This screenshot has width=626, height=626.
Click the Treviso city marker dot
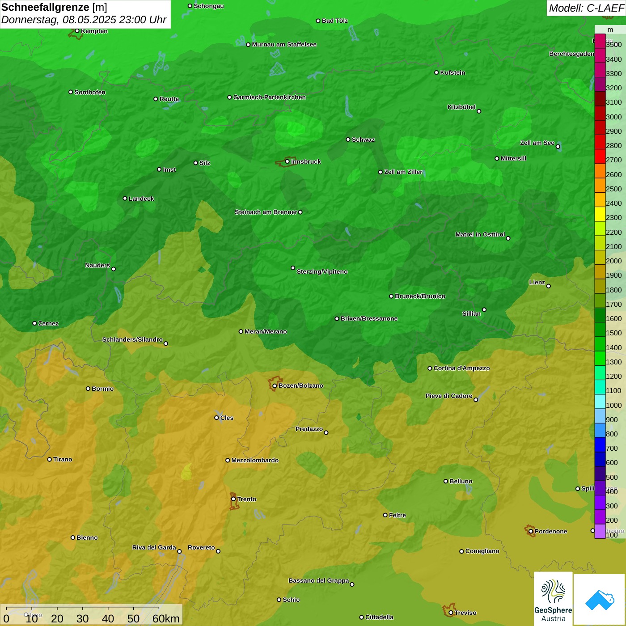(x=451, y=613)
